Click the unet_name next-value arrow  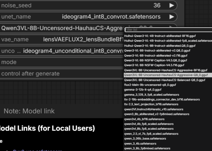tap(172, 17)
